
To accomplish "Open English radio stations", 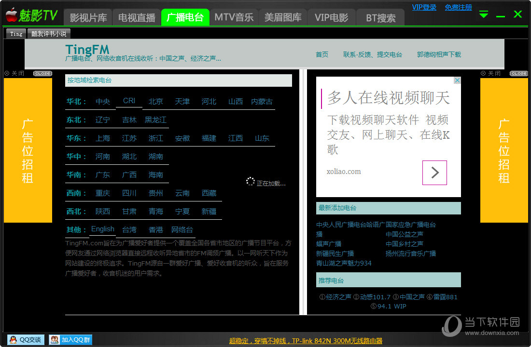I will [103, 229].
